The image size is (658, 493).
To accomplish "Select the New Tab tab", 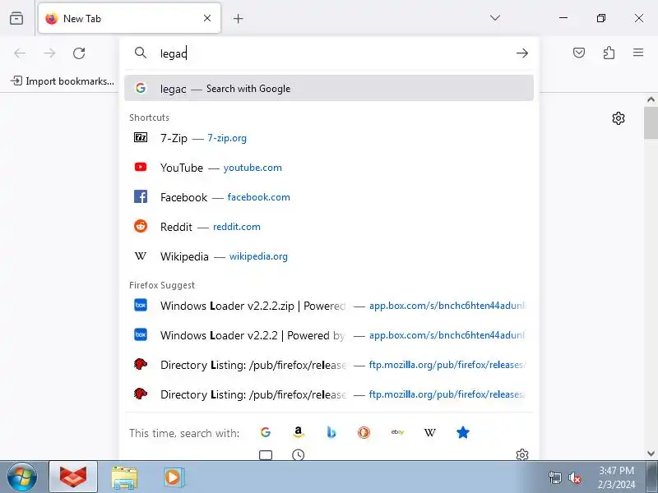I will pos(129,18).
